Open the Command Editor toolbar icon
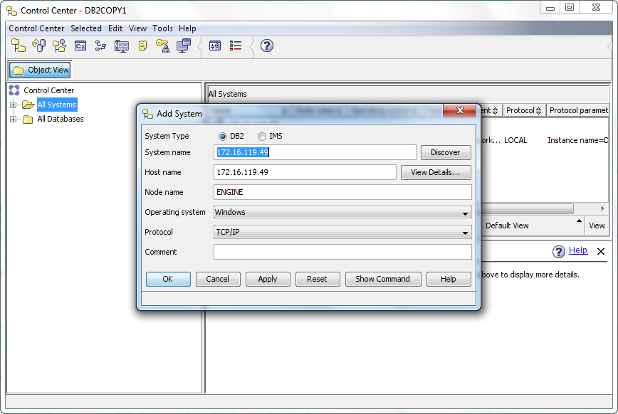 pyautogui.click(x=80, y=46)
